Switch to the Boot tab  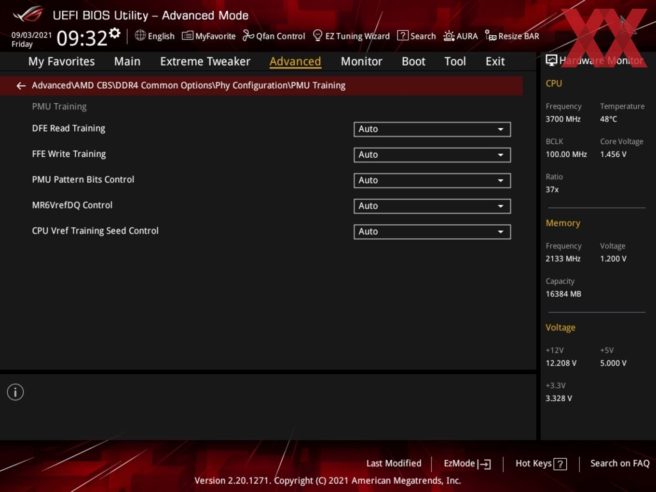(x=413, y=61)
